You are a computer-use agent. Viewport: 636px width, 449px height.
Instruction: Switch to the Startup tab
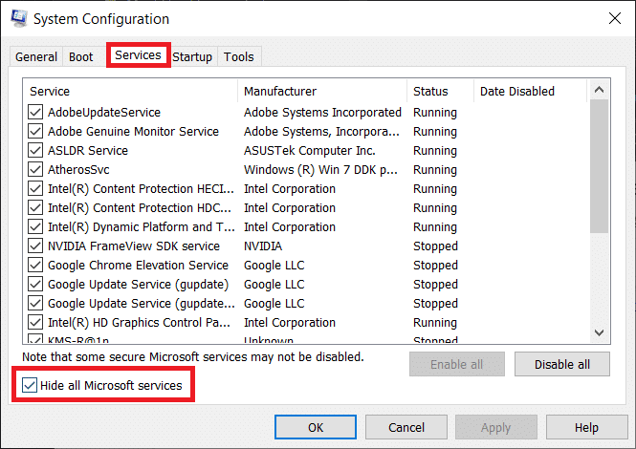click(x=192, y=57)
